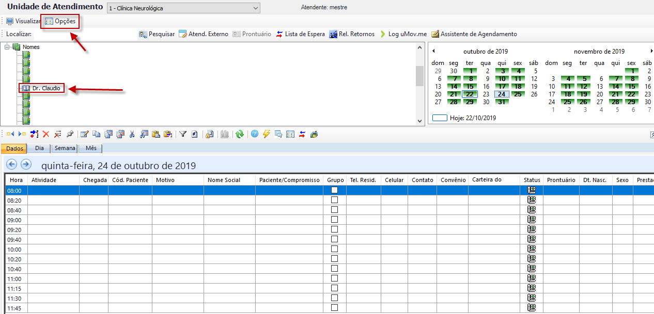Click the Status phone icon for 10:00

point(531,249)
